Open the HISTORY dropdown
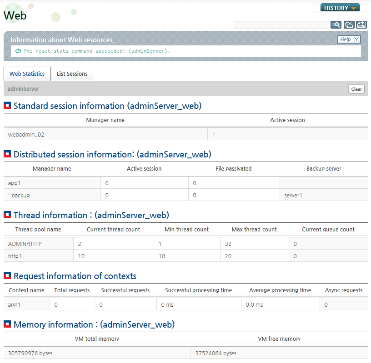The image size is (371, 363). coord(340,8)
